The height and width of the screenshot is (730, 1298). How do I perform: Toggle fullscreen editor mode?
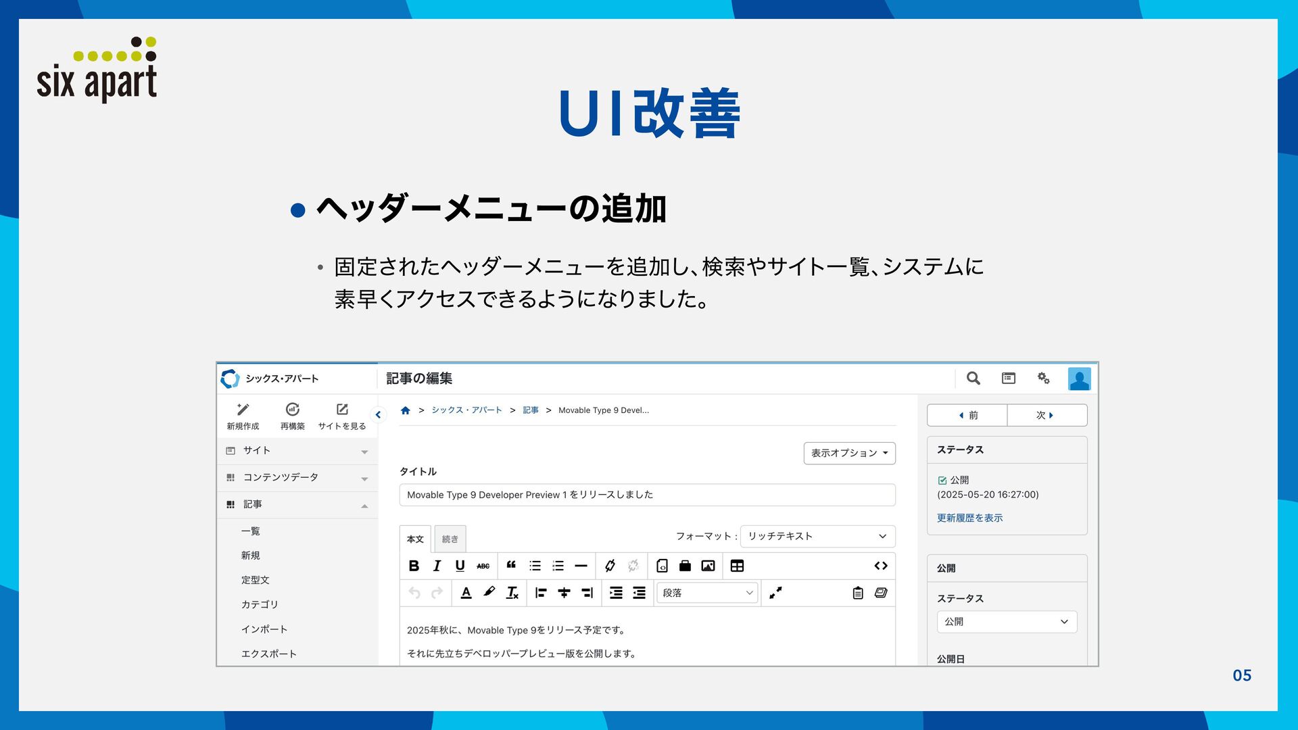click(x=775, y=593)
